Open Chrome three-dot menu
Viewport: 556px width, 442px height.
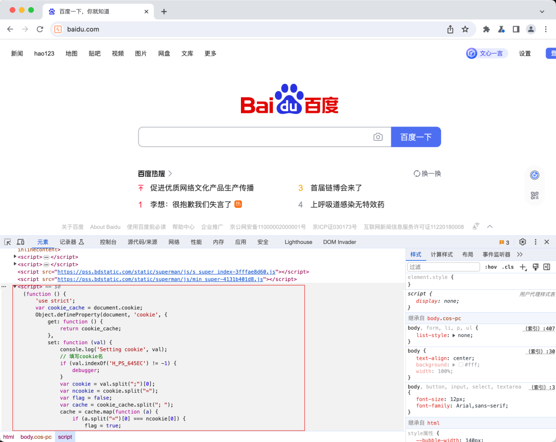tap(546, 29)
